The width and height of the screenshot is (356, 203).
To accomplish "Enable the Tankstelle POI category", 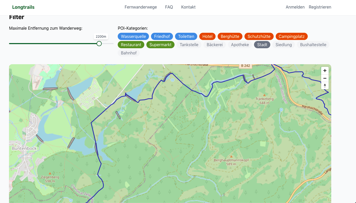I will click(189, 45).
